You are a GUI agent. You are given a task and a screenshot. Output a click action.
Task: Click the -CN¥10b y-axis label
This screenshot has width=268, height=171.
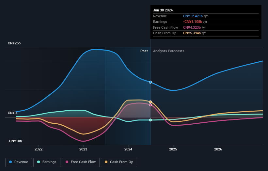pyautogui.click(x=15, y=141)
